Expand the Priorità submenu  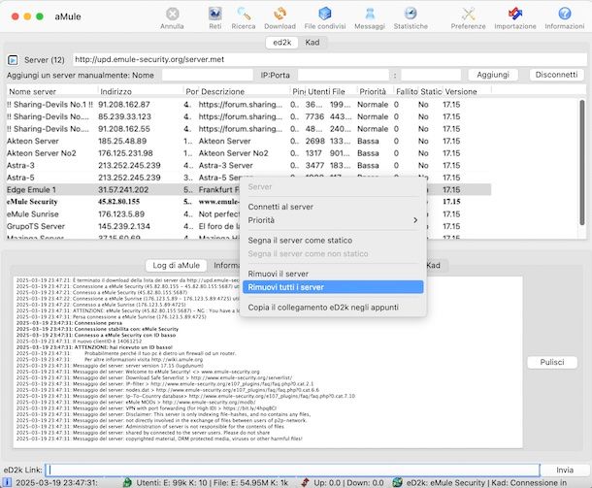[x=333, y=220]
